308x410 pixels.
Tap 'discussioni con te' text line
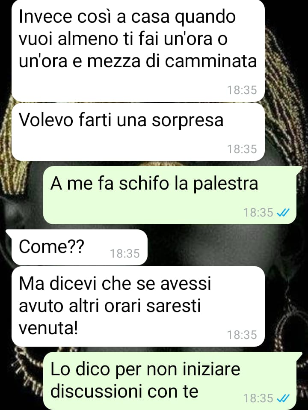124,392
